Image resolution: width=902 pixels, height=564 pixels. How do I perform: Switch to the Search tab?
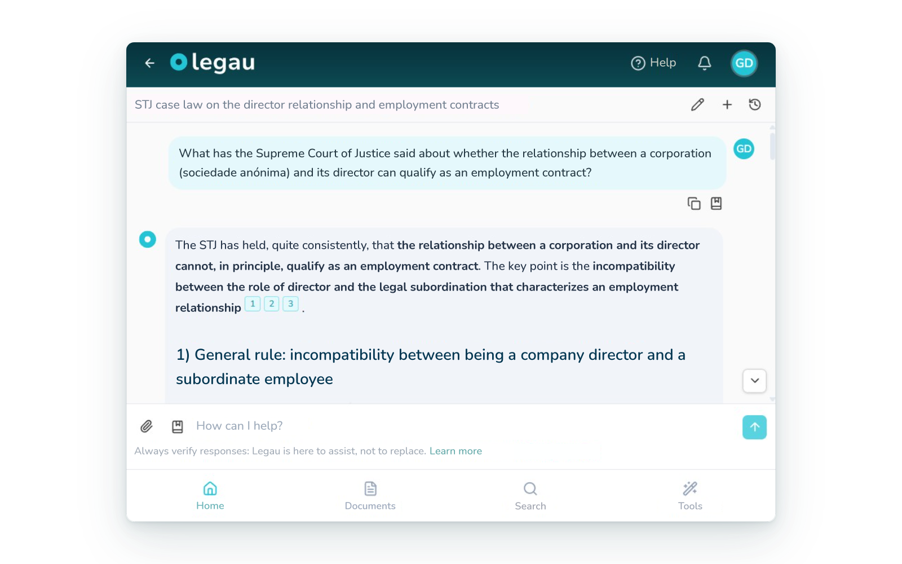point(530,496)
